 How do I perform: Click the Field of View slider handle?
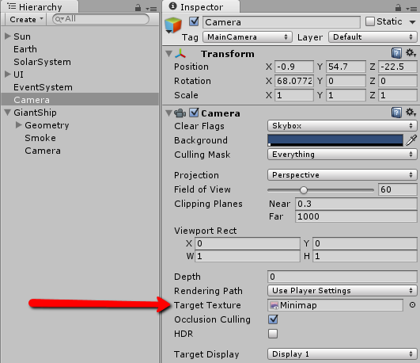pyautogui.click(x=304, y=190)
